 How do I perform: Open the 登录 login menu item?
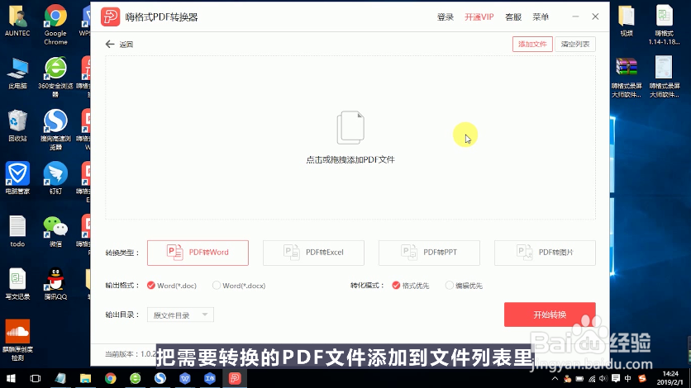(445, 17)
